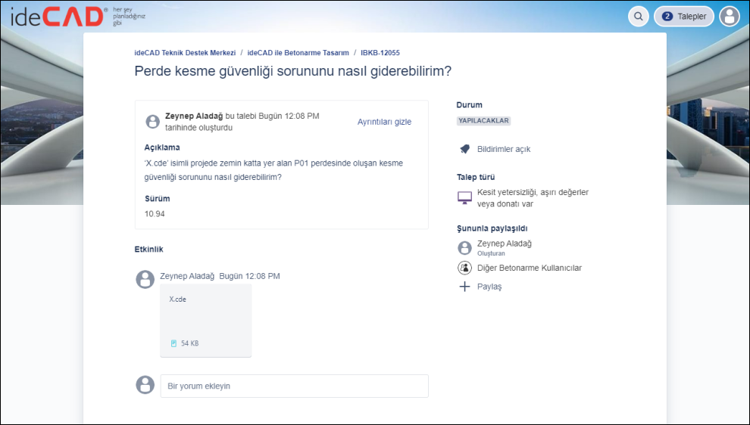Click the YAPILACAKLAR status badge
Viewport: 750px width, 425px height.
(483, 121)
